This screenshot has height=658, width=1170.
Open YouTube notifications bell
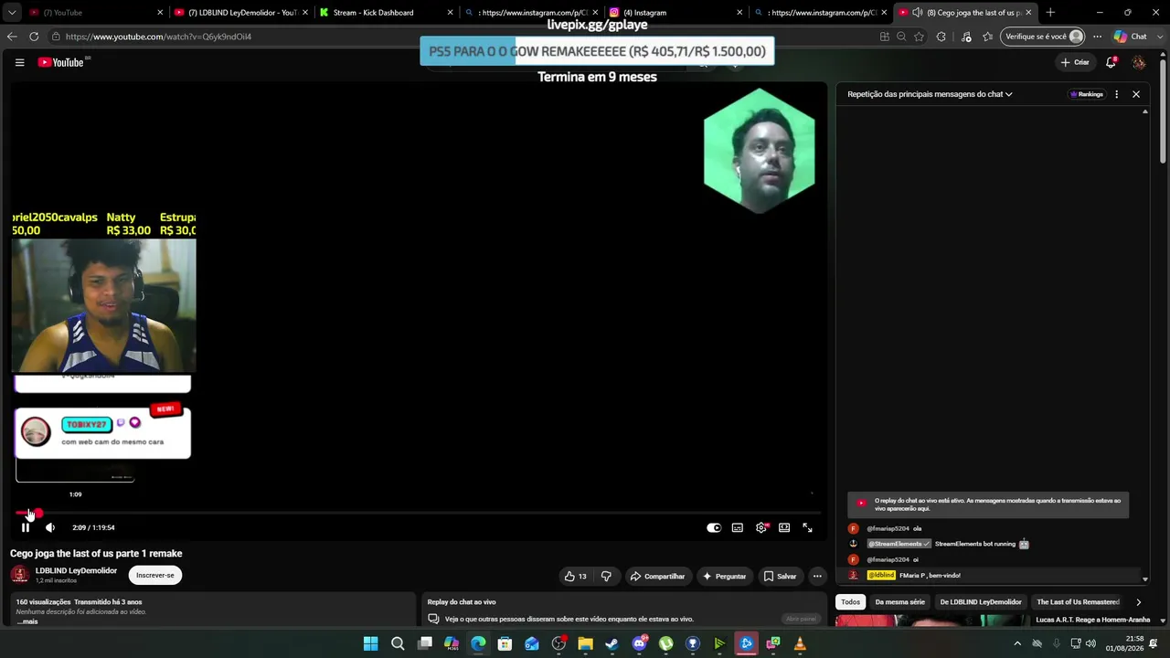1111,62
